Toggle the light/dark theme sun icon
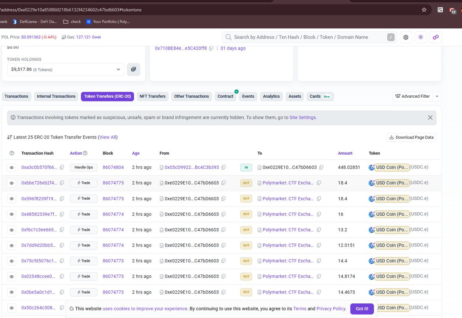The height and width of the screenshot is (318, 462). click(x=421, y=37)
